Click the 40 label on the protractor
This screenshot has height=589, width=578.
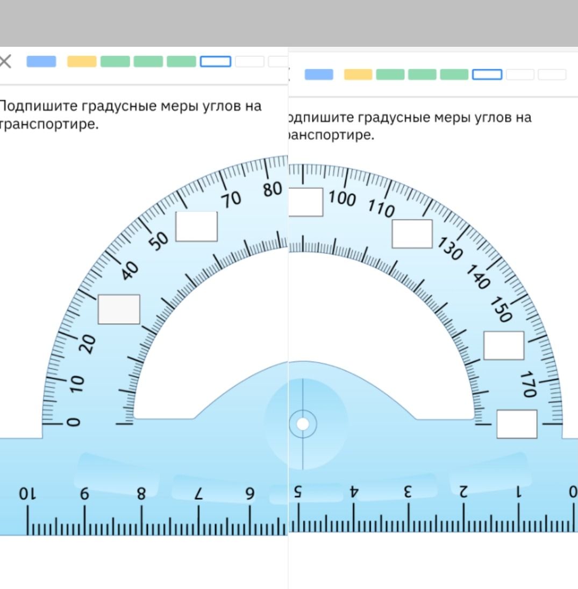(x=130, y=271)
